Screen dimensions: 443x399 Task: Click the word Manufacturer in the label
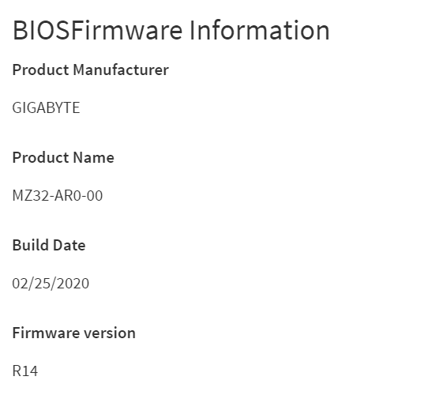(x=121, y=70)
